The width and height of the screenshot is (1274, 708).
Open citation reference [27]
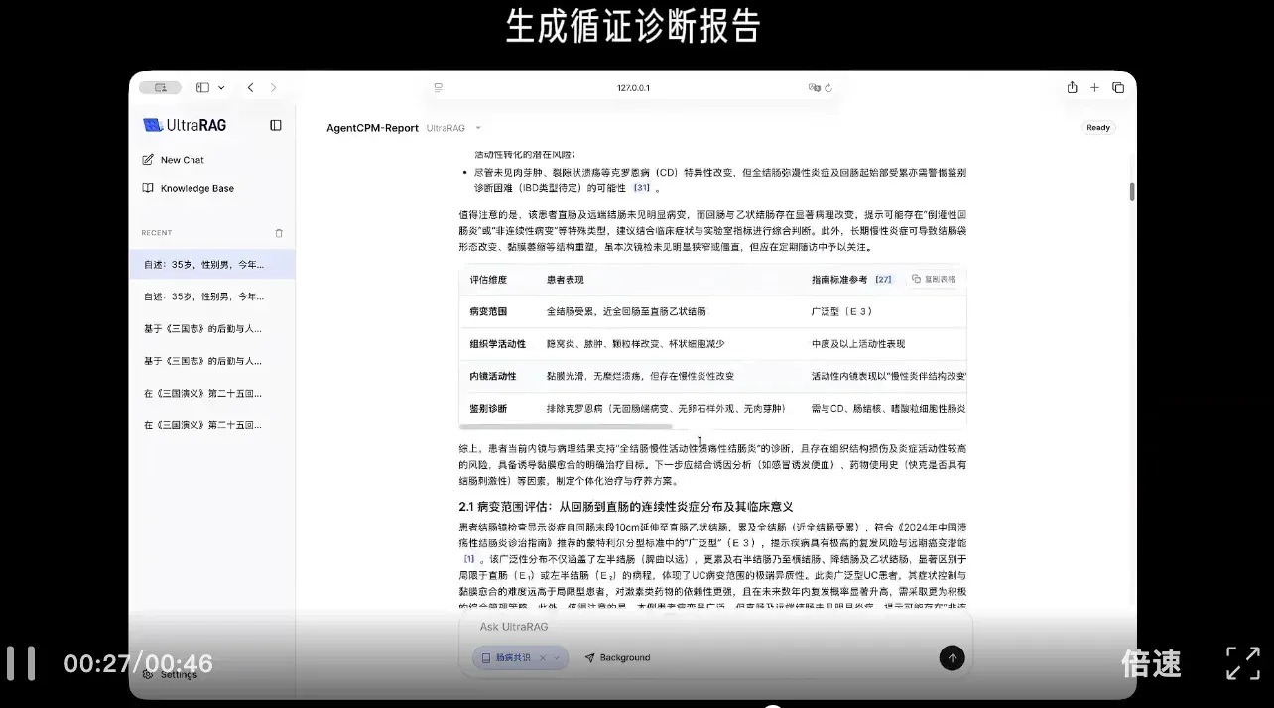coord(883,280)
